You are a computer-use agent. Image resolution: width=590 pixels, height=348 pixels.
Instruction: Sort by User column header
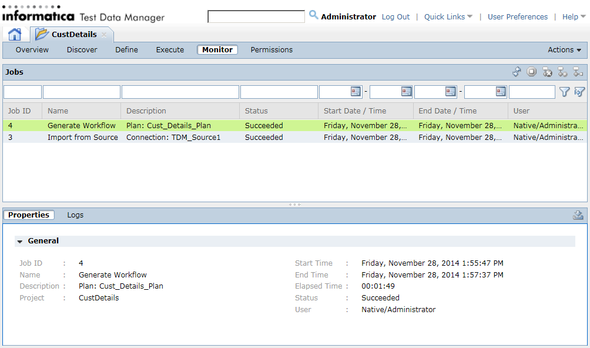point(547,111)
